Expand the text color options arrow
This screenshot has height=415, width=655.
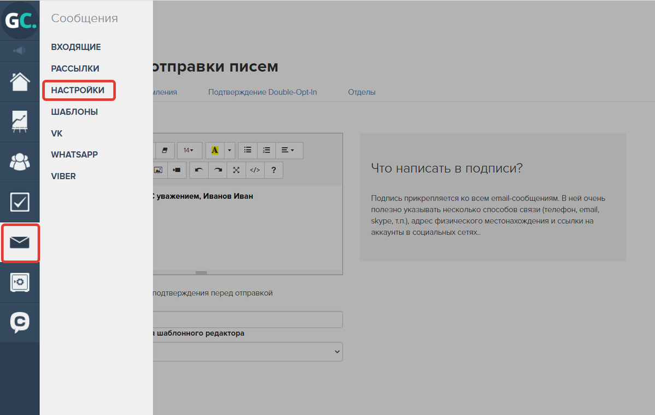pyautogui.click(x=229, y=150)
